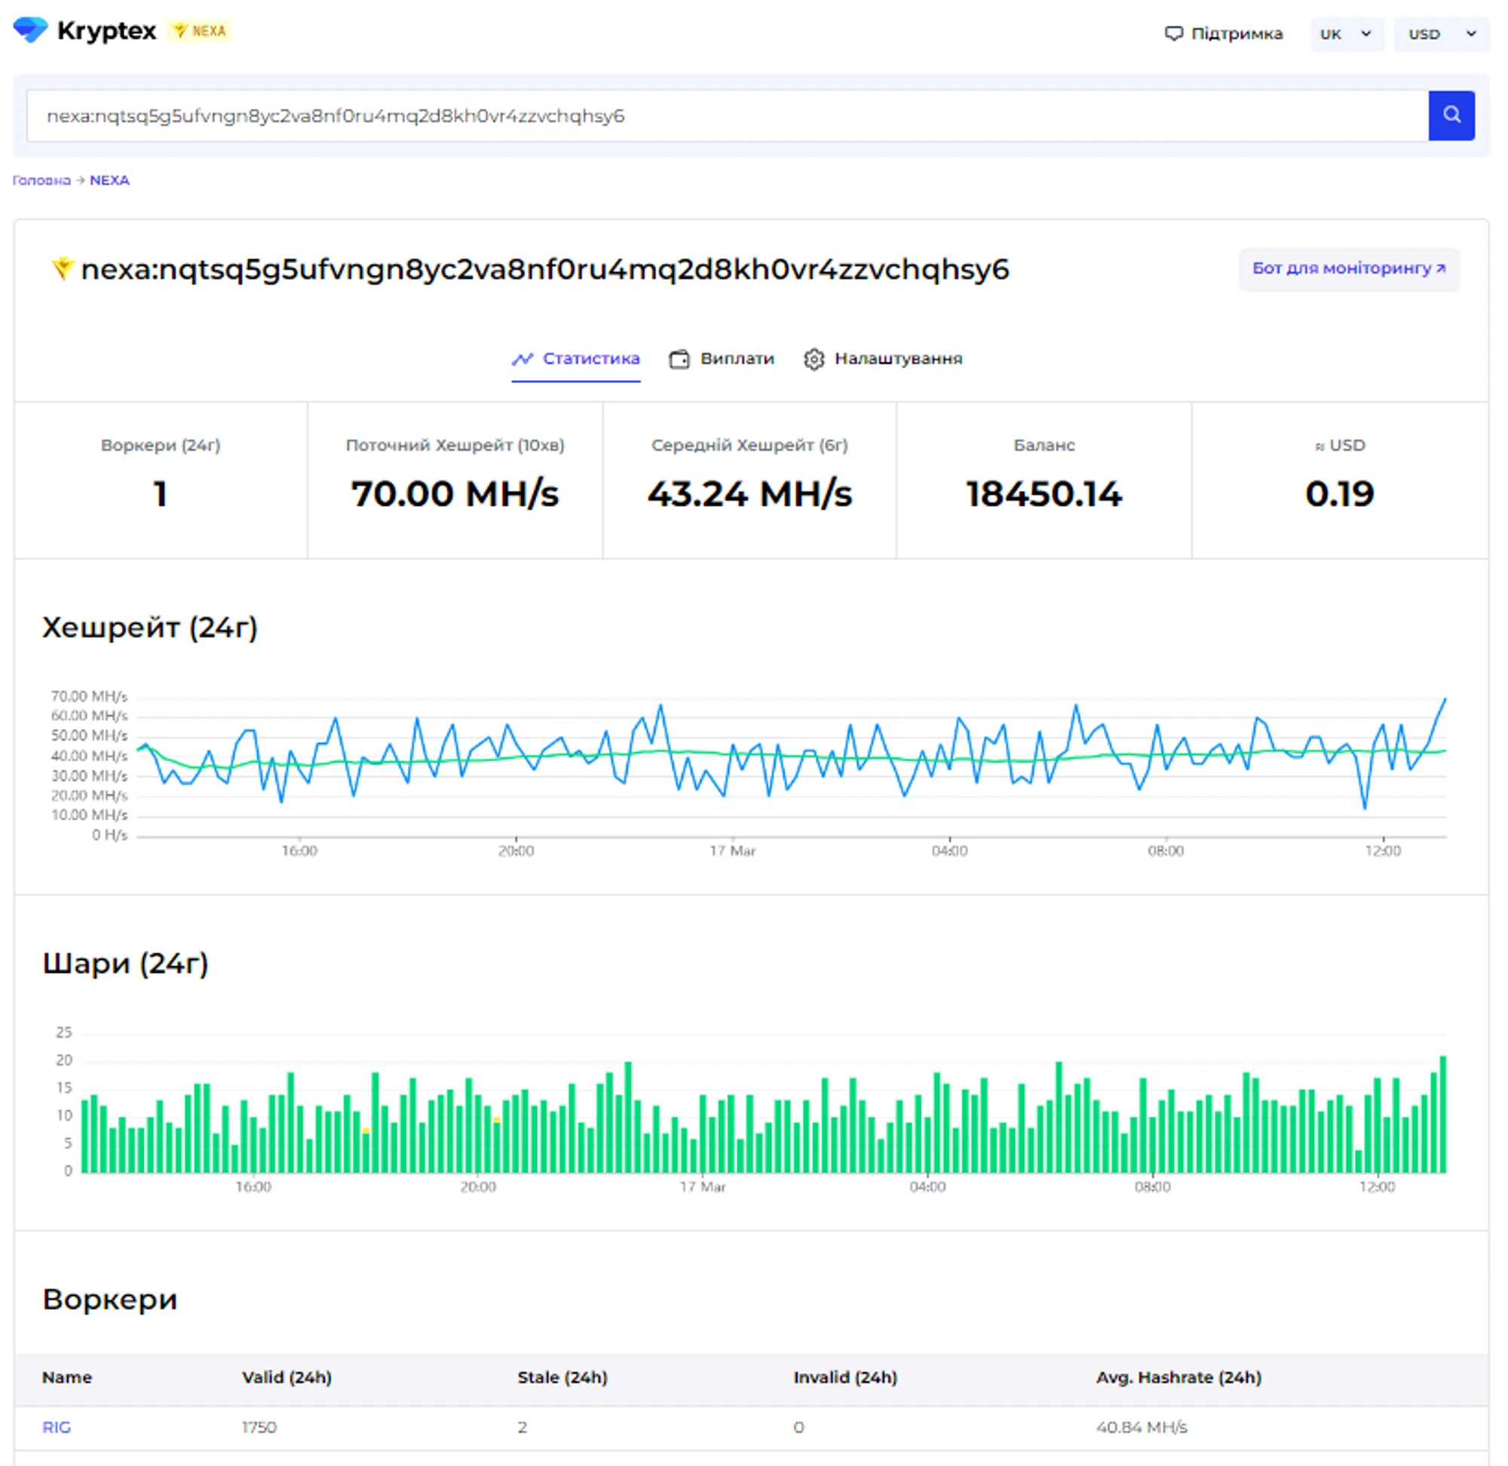The height and width of the screenshot is (1466, 1508).
Task: Switch to the Налаштування tab
Action: pos(897,359)
